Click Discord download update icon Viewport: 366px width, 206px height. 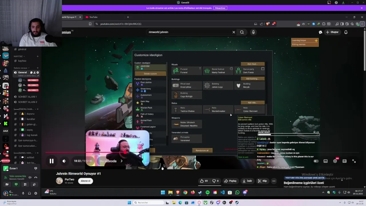pyautogui.click(x=343, y=3)
